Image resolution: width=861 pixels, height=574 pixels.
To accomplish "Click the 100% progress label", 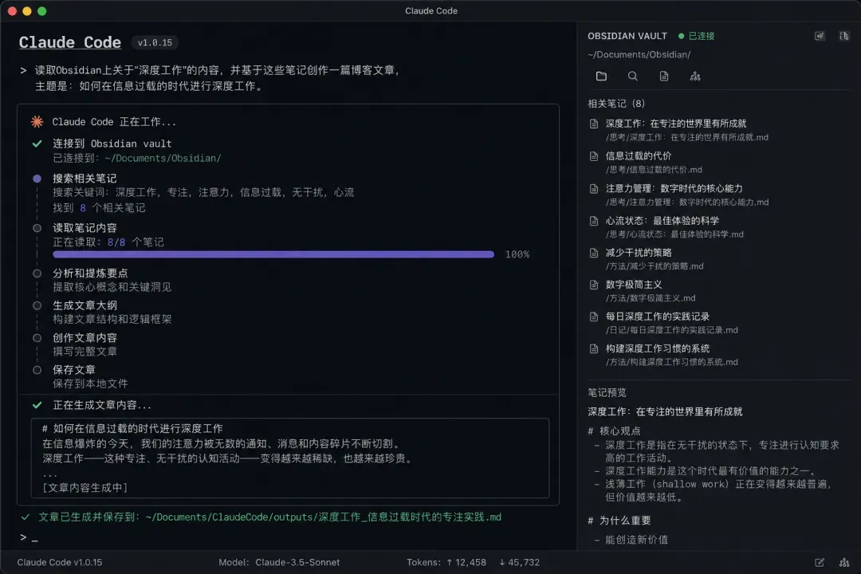I will point(517,254).
